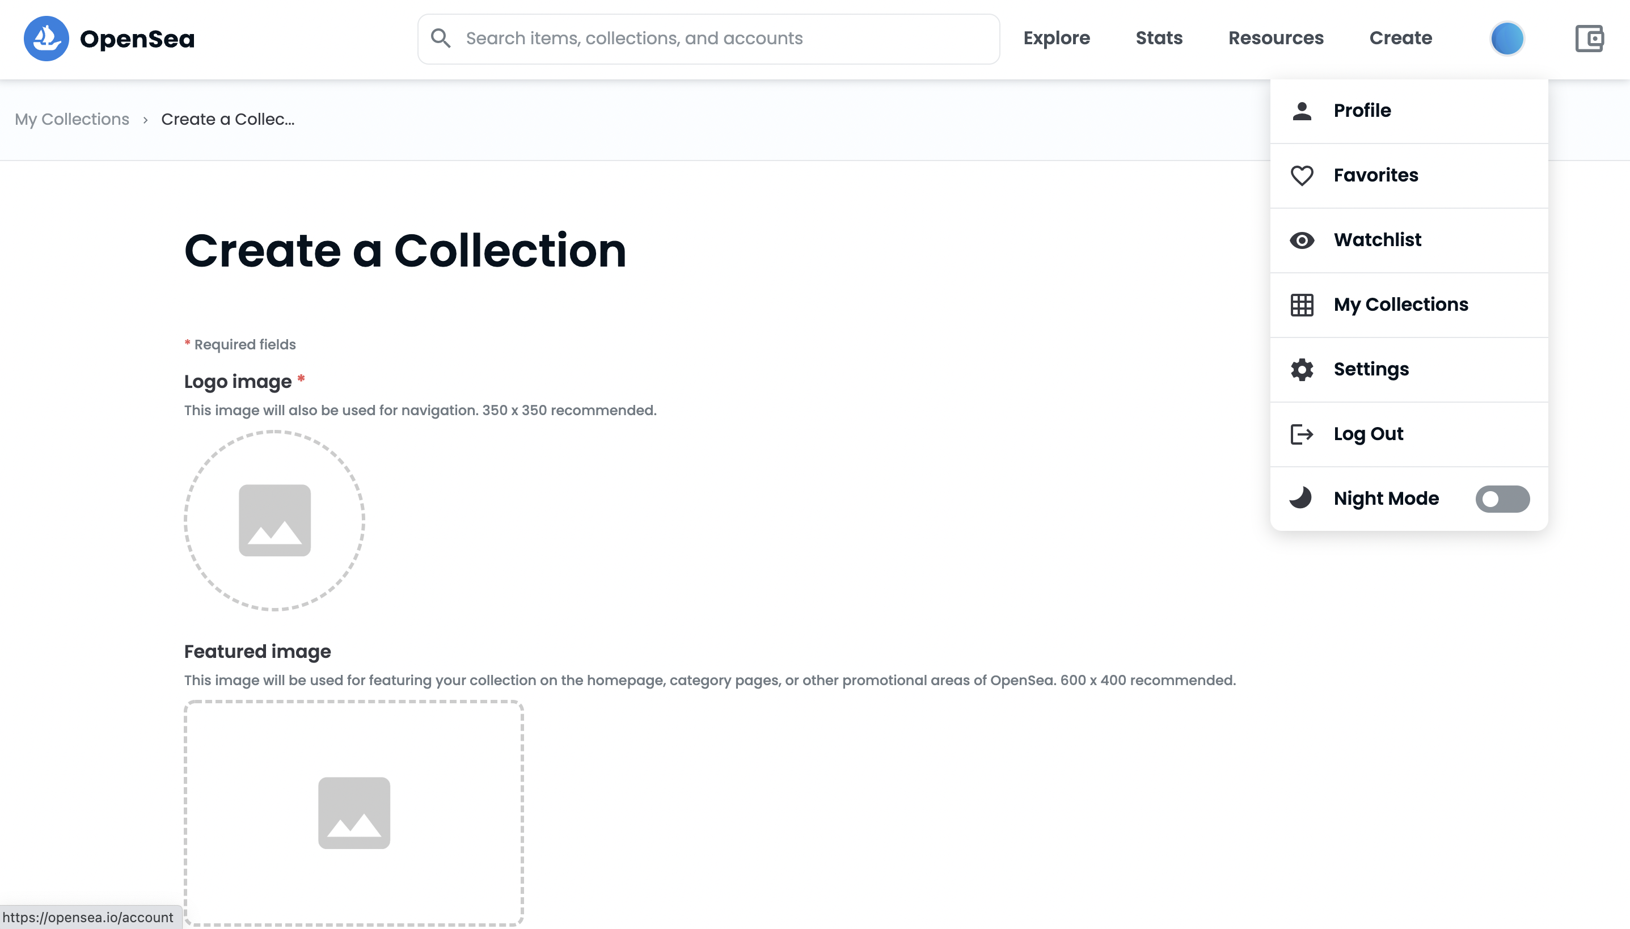
Task: Open the wallet icon in header
Action: point(1589,39)
